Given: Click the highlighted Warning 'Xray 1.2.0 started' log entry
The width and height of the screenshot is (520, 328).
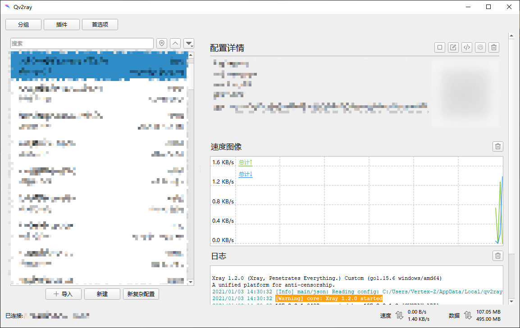Looking at the screenshot, I should (x=329, y=298).
